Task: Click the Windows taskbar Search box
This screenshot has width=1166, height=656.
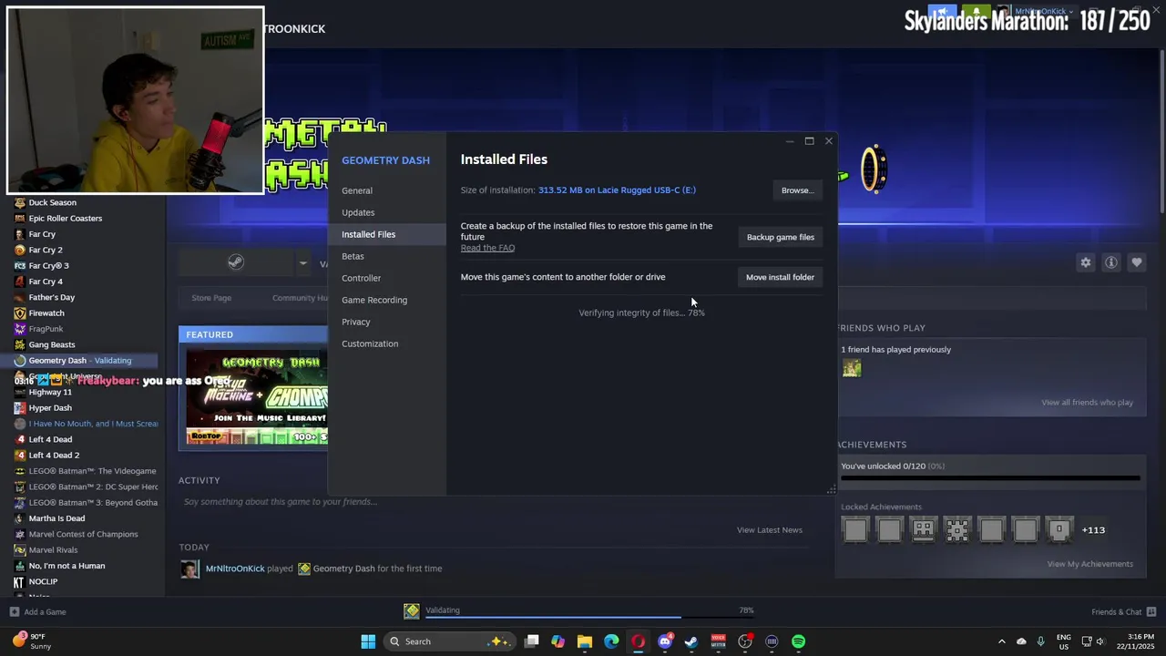Action: [x=447, y=641]
